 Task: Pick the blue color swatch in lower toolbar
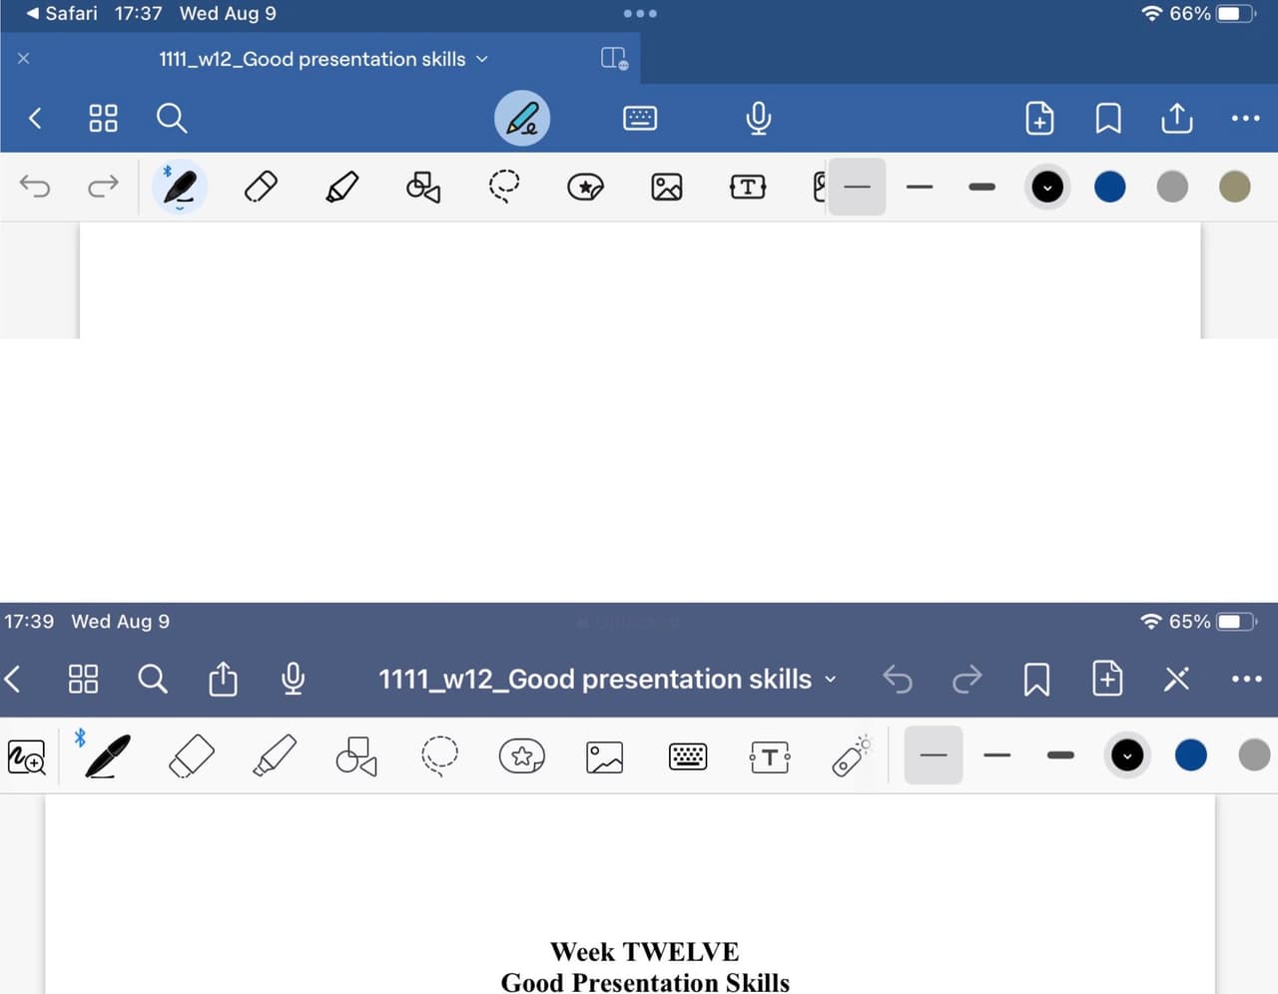coord(1190,755)
